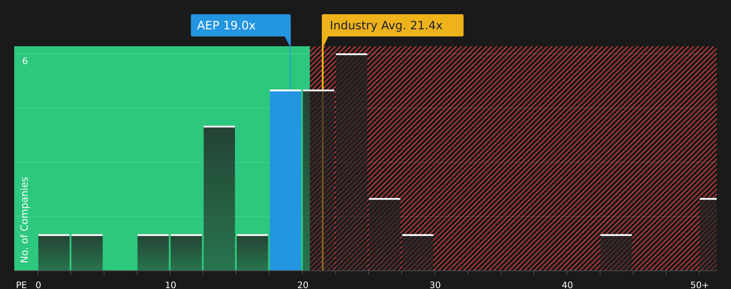Select the bar between PE 25 and 27.5
This screenshot has height=289, width=731.
coord(385,234)
